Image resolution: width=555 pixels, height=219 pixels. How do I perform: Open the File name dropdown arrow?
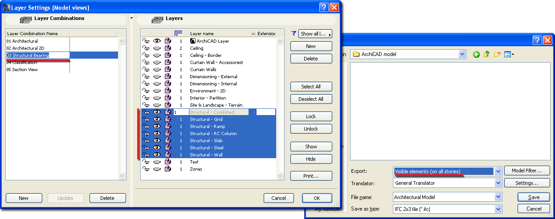[498, 197]
